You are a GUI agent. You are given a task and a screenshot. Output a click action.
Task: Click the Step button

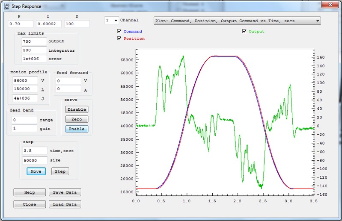[60, 171]
